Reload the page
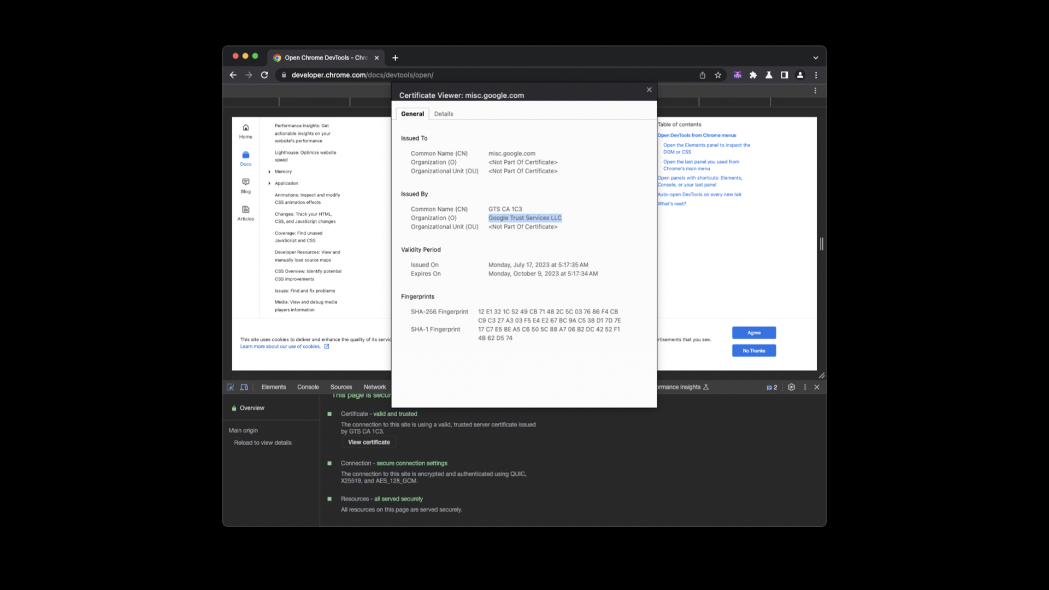 pyautogui.click(x=264, y=75)
